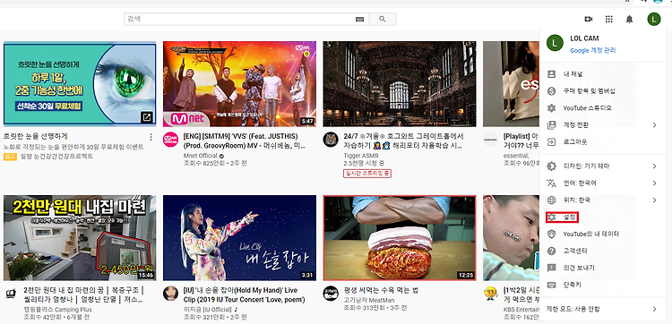
Task: Expand 계정 전환 submenu arrow
Action: tap(654, 125)
